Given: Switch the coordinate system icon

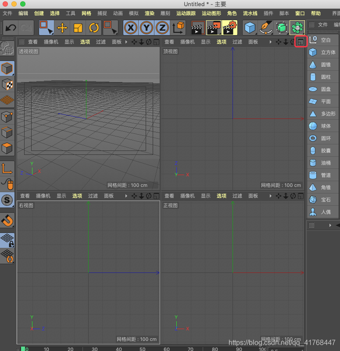Looking at the screenshot, I should (x=178, y=28).
